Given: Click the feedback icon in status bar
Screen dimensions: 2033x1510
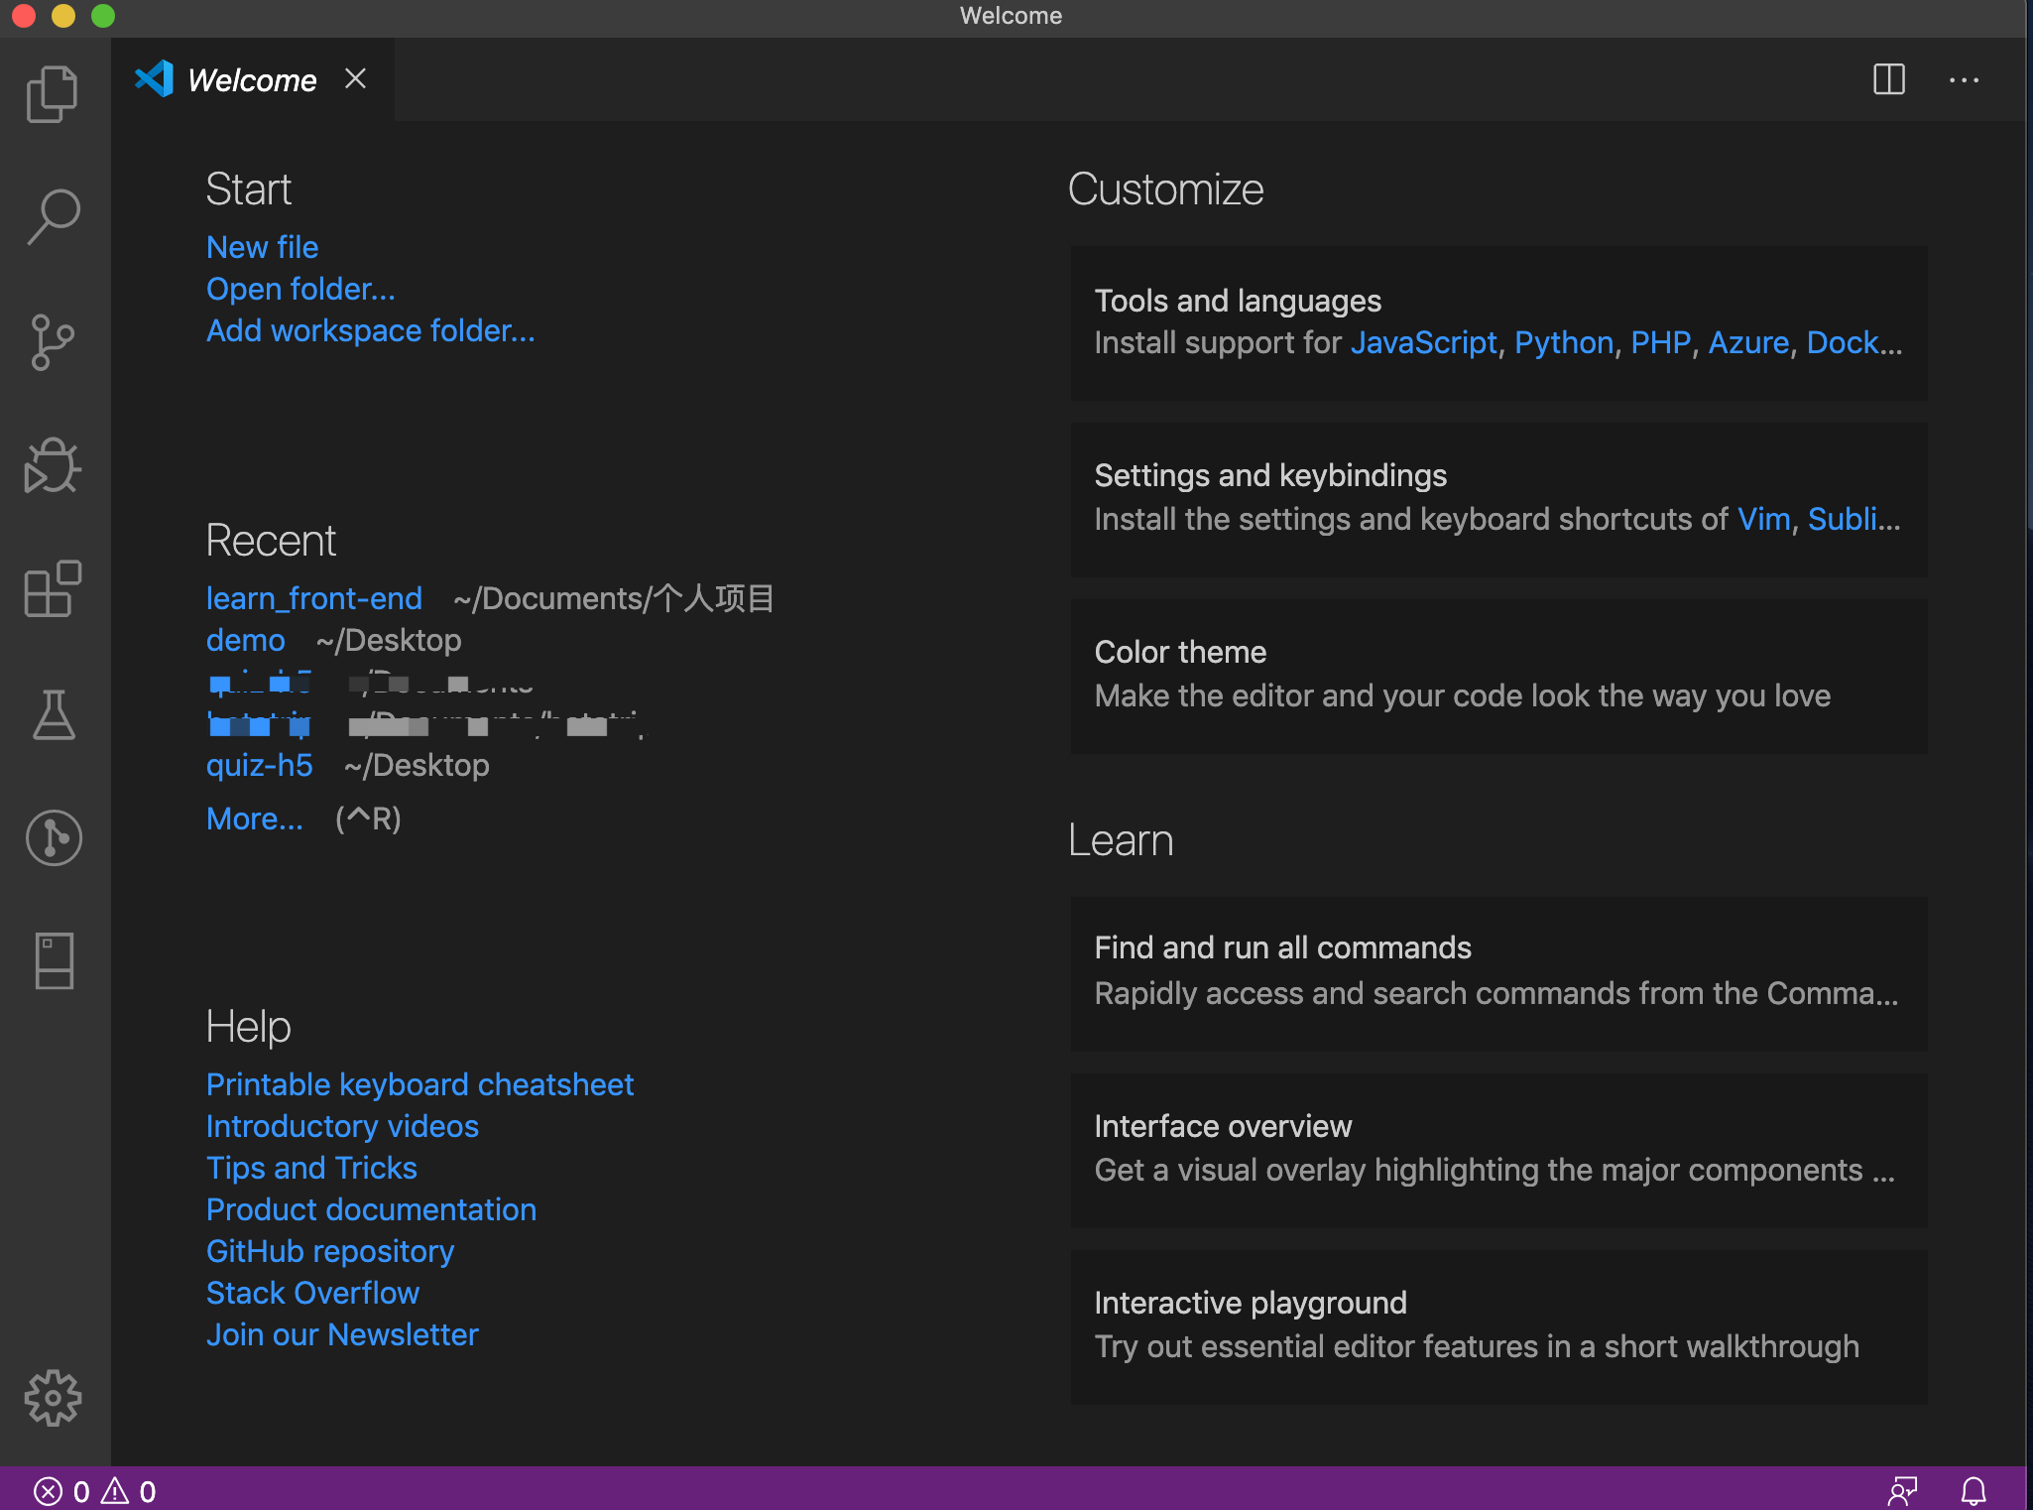Looking at the screenshot, I should 1902,1490.
